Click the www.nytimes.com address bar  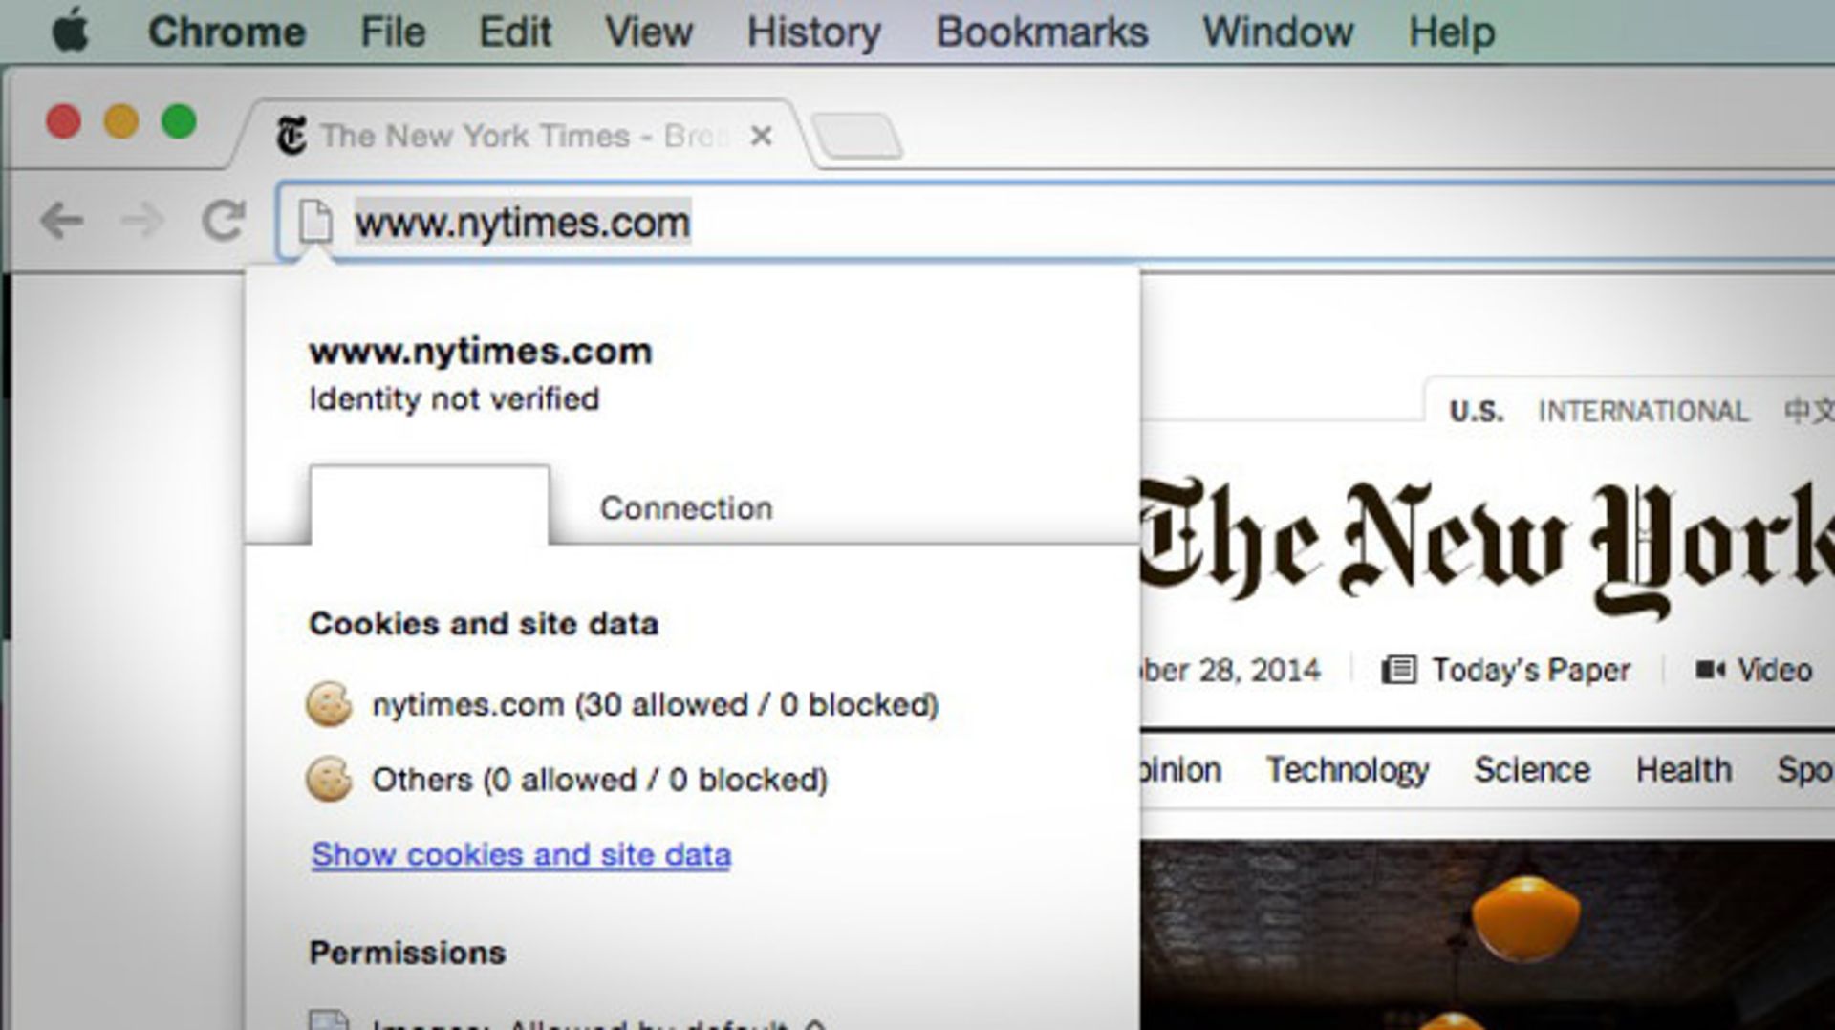click(x=1055, y=221)
